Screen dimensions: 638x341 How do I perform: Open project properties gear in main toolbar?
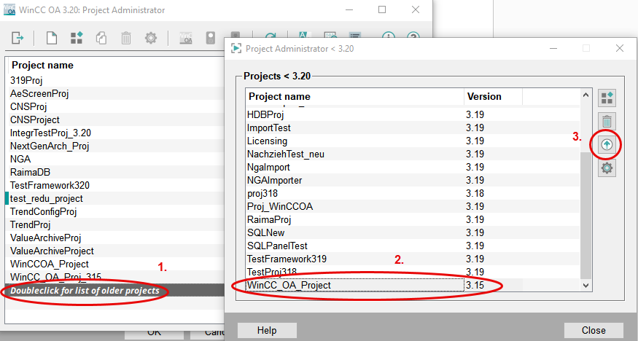click(x=151, y=38)
